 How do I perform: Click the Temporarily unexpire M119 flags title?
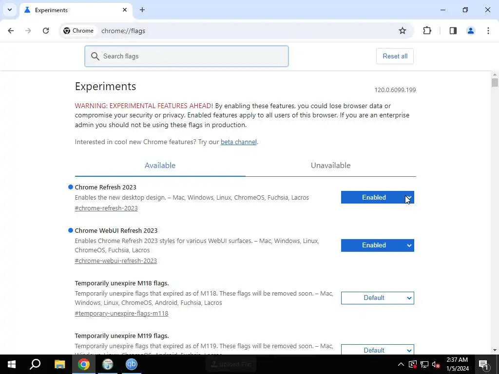[122, 336]
